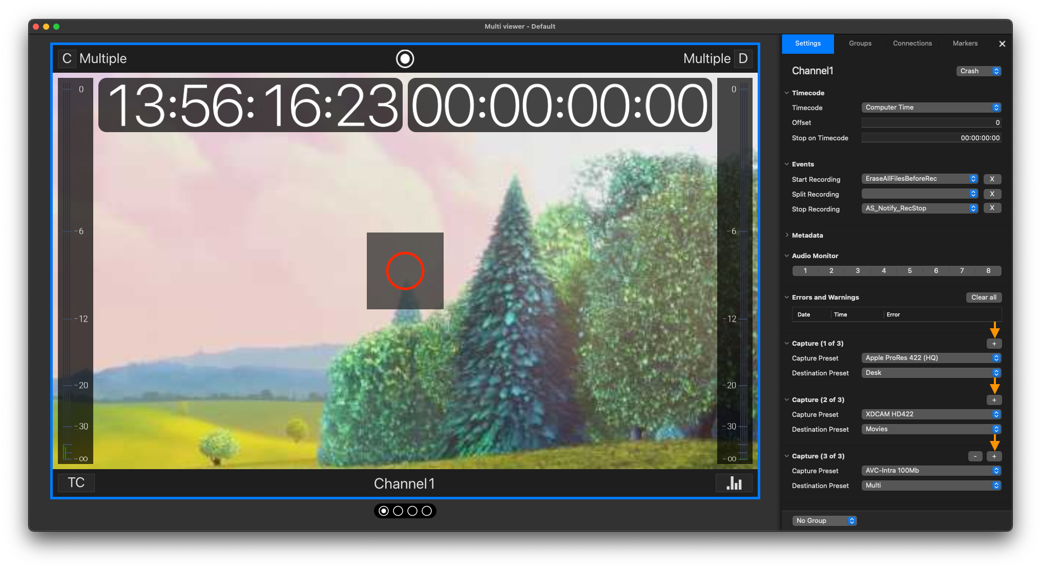The image size is (1041, 569).
Task: Clear the Start Recording event with X
Action: [x=992, y=179]
